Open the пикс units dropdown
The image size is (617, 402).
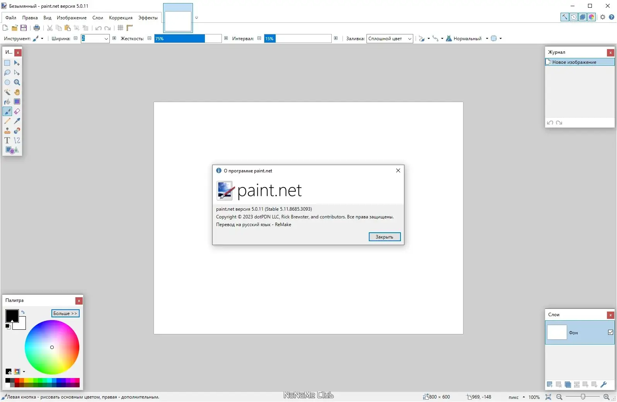coord(516,397)
